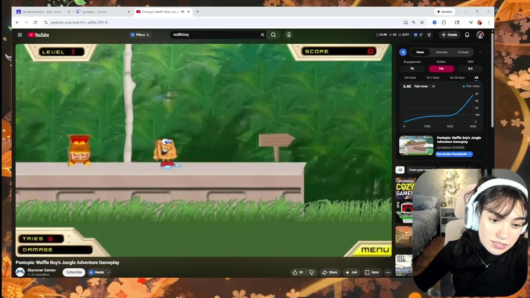Select the vidIQ Views tab

tap(420, 52)
